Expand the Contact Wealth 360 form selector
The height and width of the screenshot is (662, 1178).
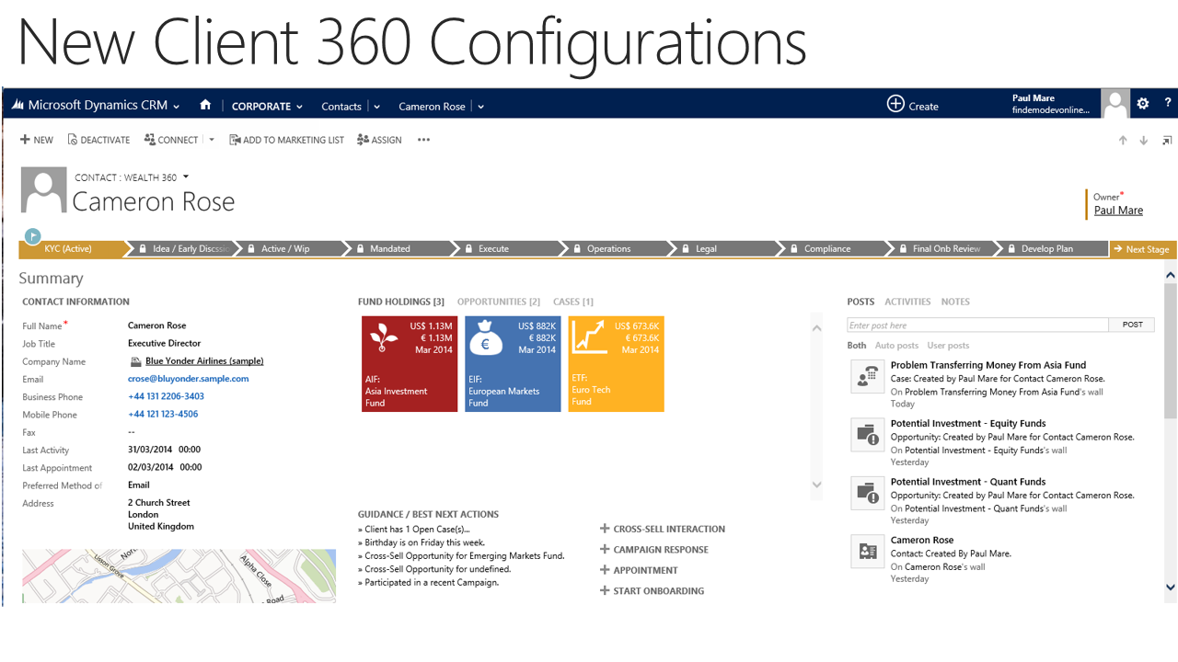(x=185, y=177)
